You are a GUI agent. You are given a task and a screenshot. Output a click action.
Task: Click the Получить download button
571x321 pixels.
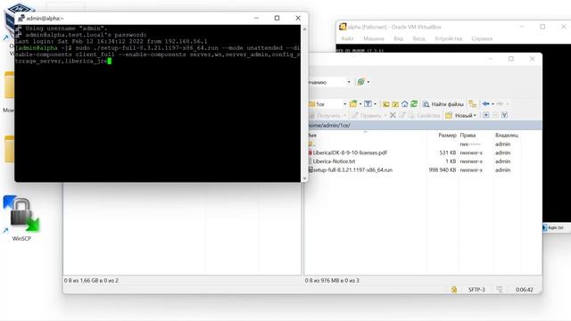[324, 116]
